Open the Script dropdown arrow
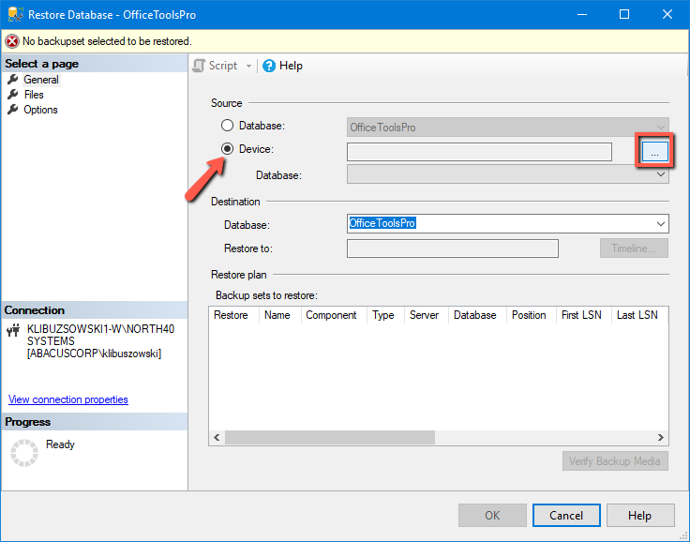Image resolution: width=690 pixels, height=542 pixels. (x=248, y=66)
